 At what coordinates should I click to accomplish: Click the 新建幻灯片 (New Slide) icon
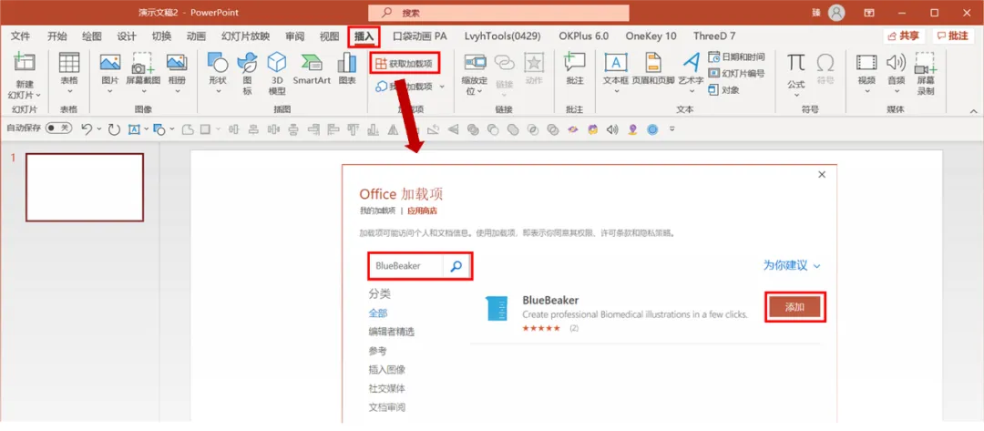tap(24, 63)
